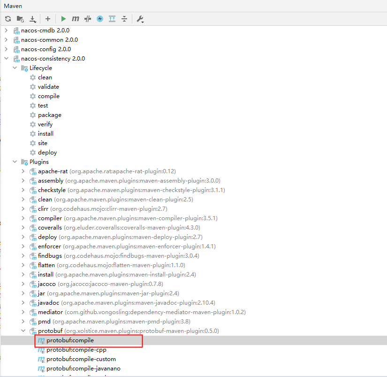This screenshot has height=377, width=387.
Task: Select the protobuf:compile-javanano goal text
Action: 83,369
